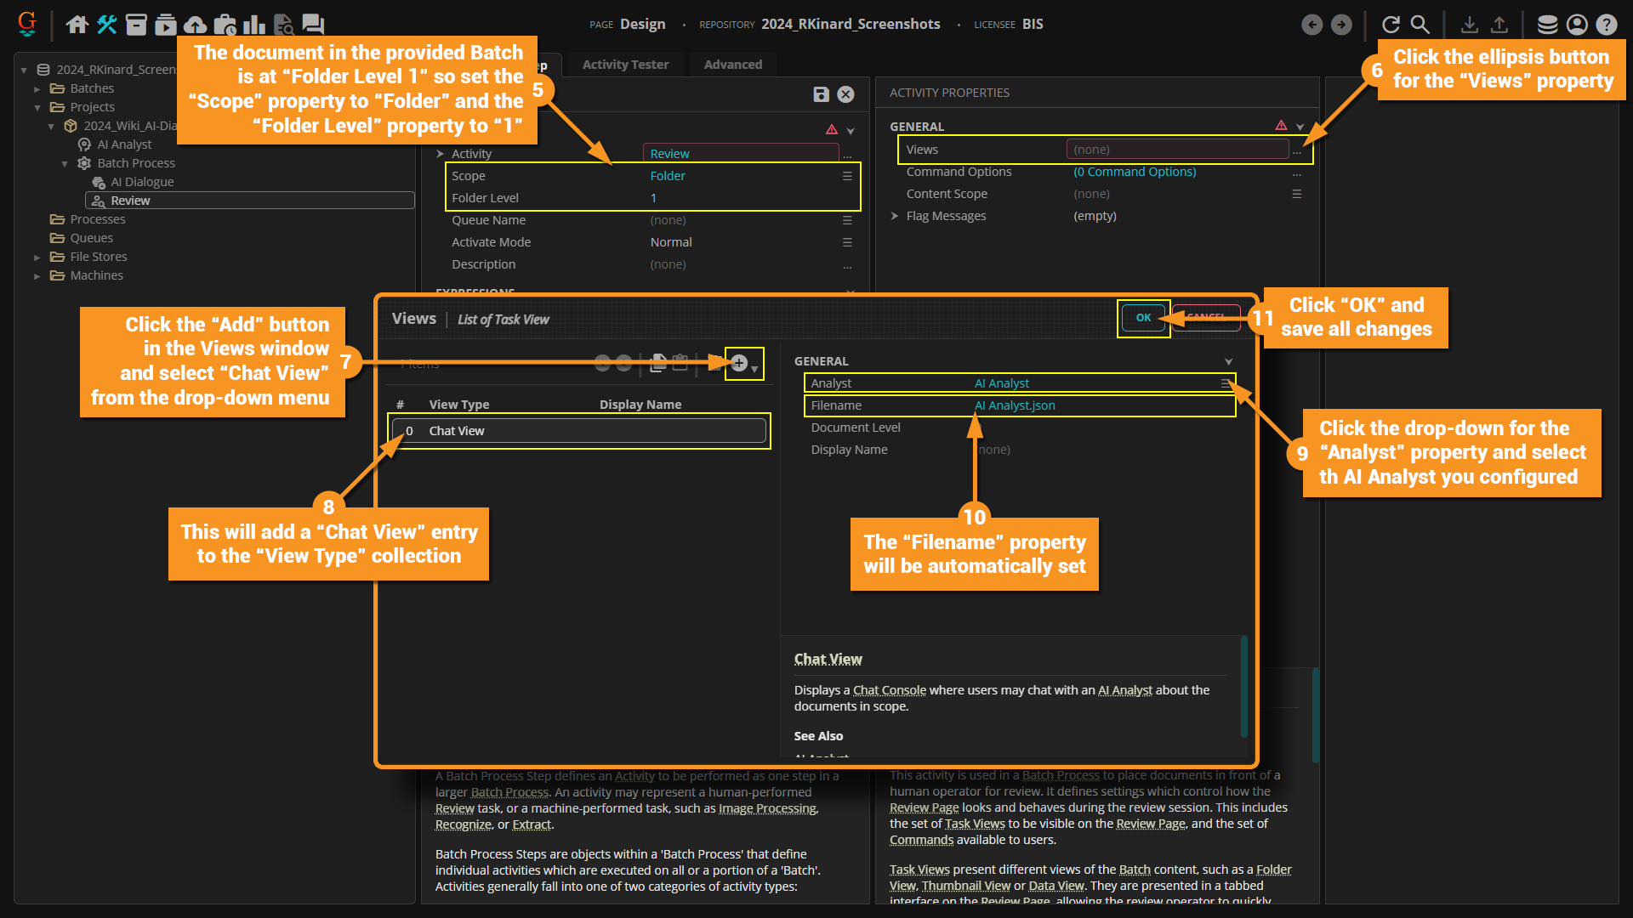This screenshot has height=918, width=1633.
Task: Click OK in the Views window
Action: [1143, 318]
